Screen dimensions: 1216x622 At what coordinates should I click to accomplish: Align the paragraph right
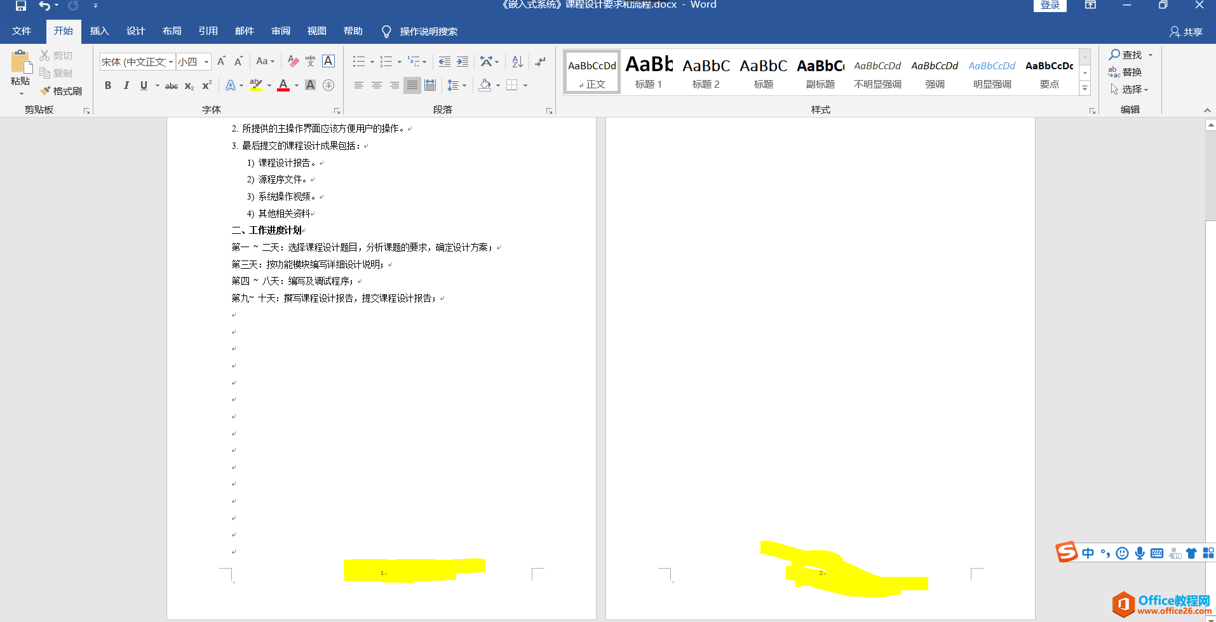tap(395, 85)
